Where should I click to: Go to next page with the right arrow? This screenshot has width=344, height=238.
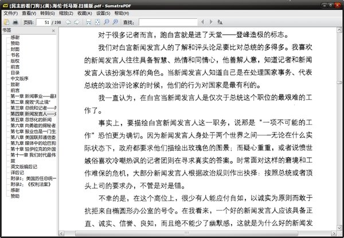(x=77, y=22)
